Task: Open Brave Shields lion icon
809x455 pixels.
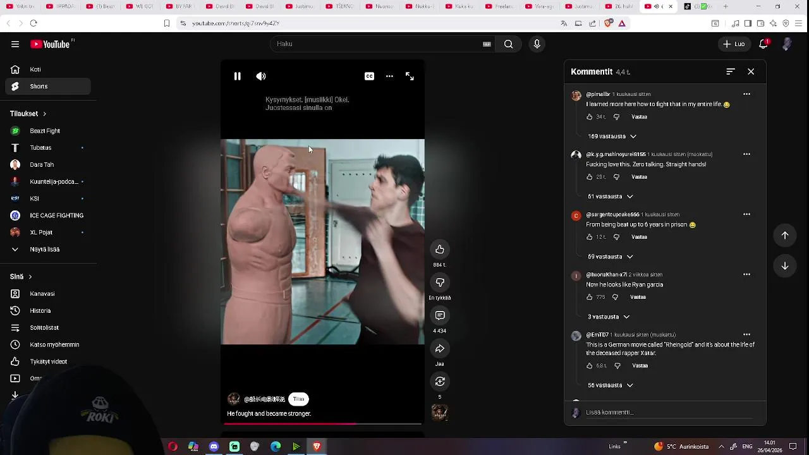Action: (x=609, y=23)
